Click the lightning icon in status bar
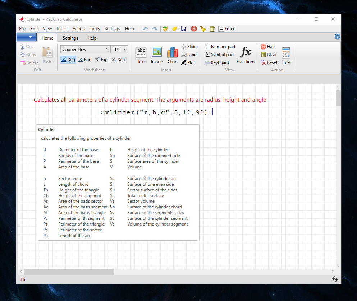 point(335,279)
